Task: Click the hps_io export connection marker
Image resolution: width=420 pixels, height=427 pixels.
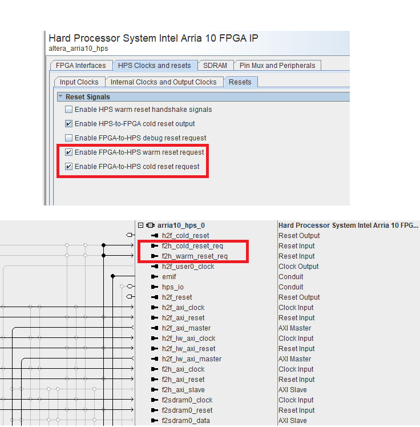Action: (130, 286)
